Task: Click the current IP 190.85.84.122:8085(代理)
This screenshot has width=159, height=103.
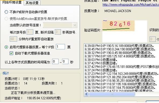Action: point(44,98)
